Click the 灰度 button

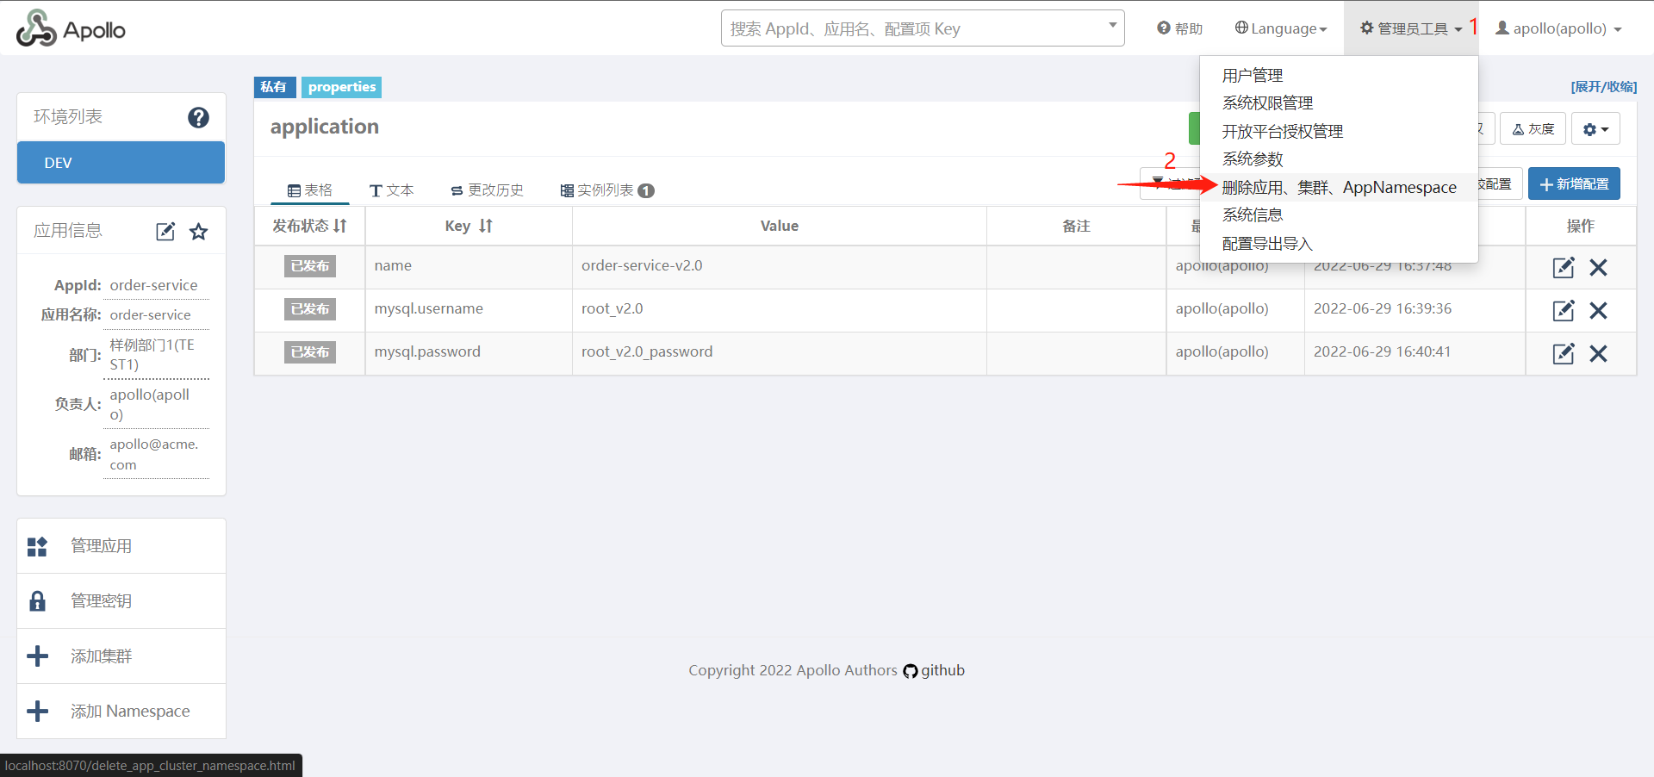tap(1533, 129)
